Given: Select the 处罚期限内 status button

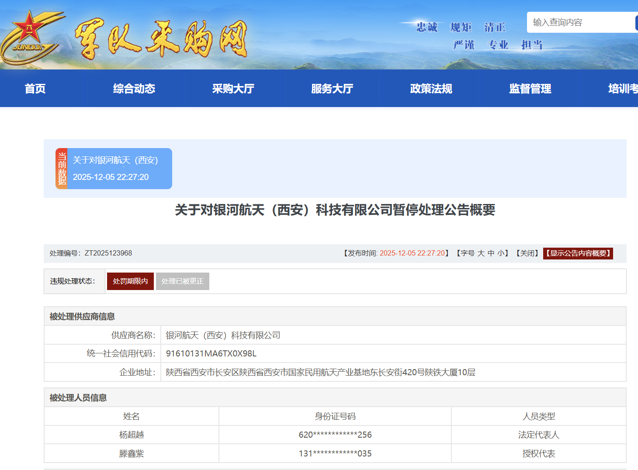Looking at the screenshot, I should coord(130,281).
